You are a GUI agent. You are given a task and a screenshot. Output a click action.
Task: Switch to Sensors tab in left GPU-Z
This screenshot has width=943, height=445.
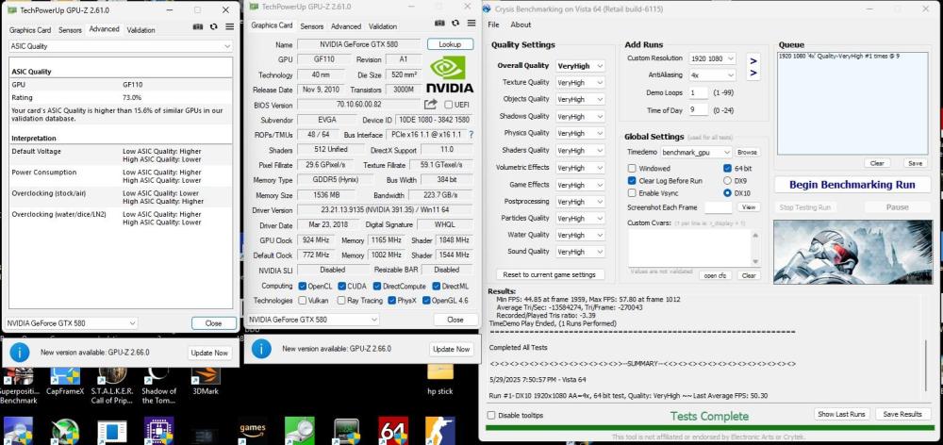(x=70, y=30)
